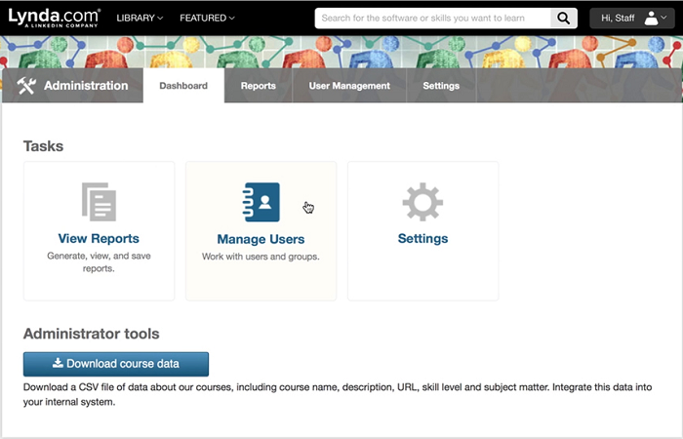Switch to the Reports tab

tap(259, 86)
